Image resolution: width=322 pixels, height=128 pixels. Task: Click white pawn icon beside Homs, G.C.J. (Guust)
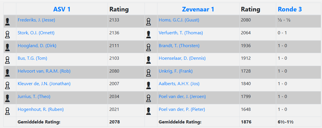pos(149,21)
